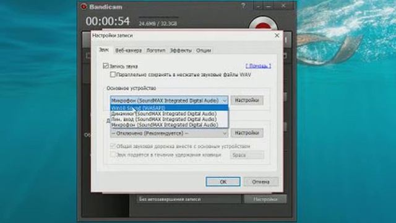Open Bandicam help question mark icon

coord(243,6)
